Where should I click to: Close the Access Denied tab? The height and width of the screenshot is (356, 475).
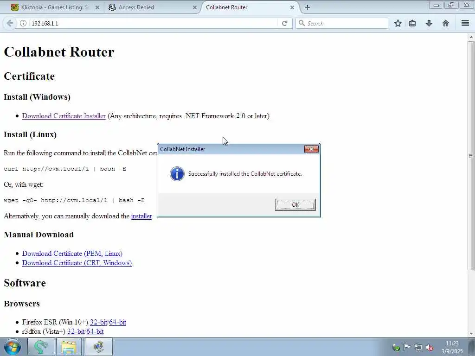tap(195, 7)
